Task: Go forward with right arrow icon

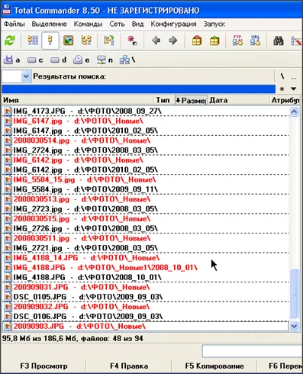Action: (173, 40)
